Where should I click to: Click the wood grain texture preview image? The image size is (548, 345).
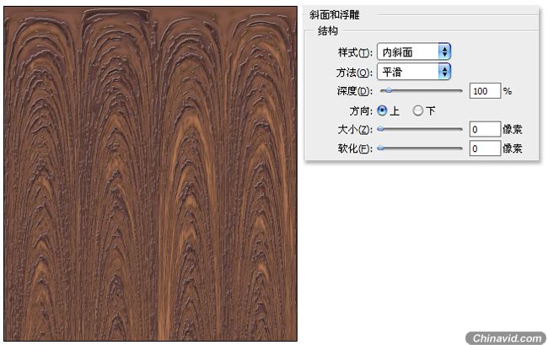pyautogui.click(x=151, y=174)
